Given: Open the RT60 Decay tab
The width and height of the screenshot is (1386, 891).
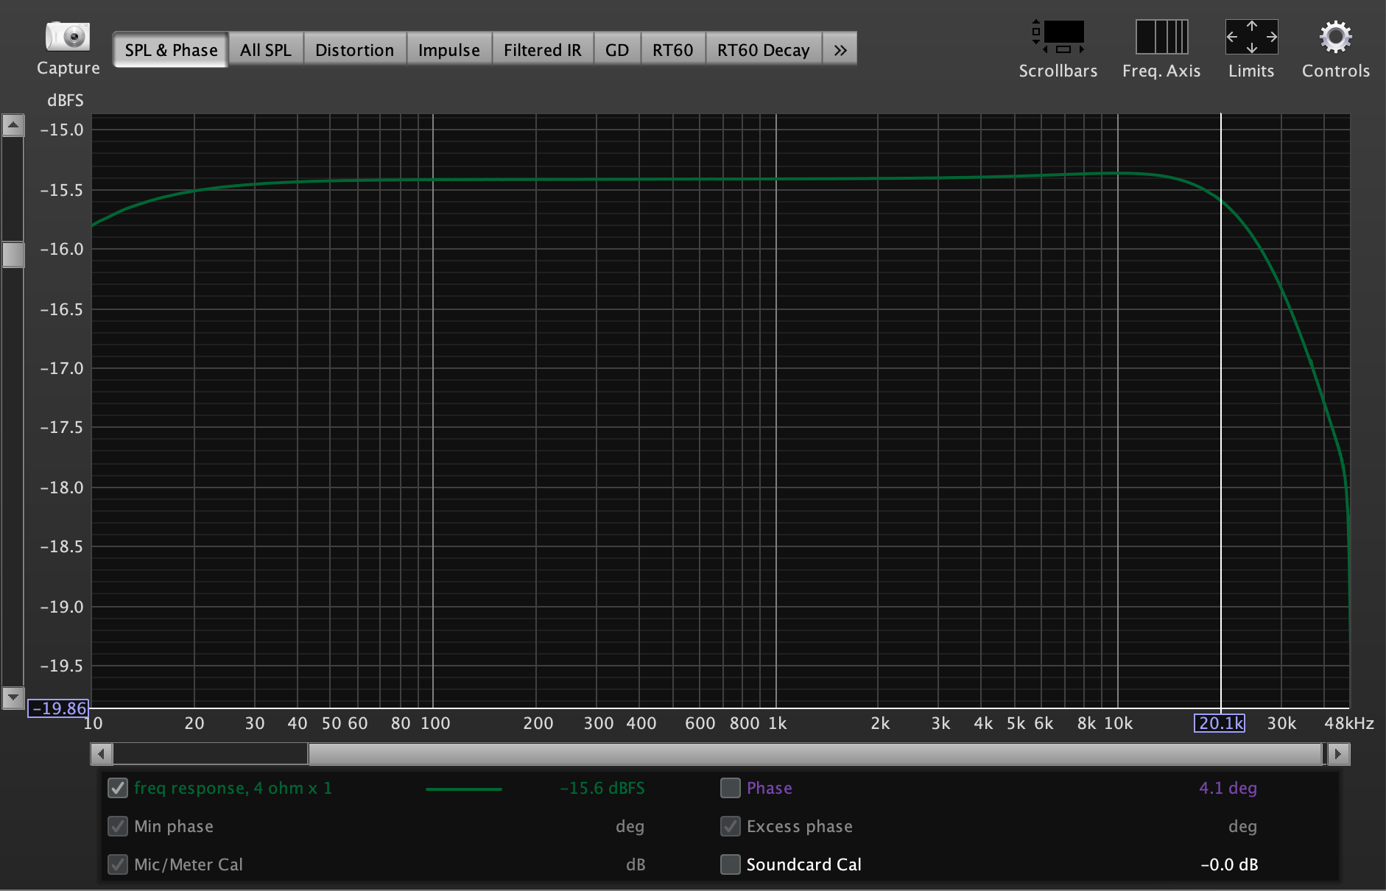Looking at the screenshot, I should coord(764,49).
